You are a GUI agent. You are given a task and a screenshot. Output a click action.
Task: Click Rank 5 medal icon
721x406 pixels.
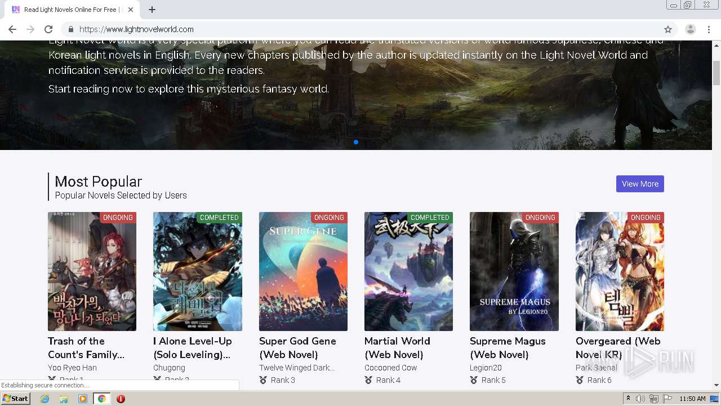point(474,380)
